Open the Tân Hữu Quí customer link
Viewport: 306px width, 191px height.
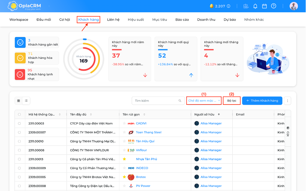click(145, 141)
